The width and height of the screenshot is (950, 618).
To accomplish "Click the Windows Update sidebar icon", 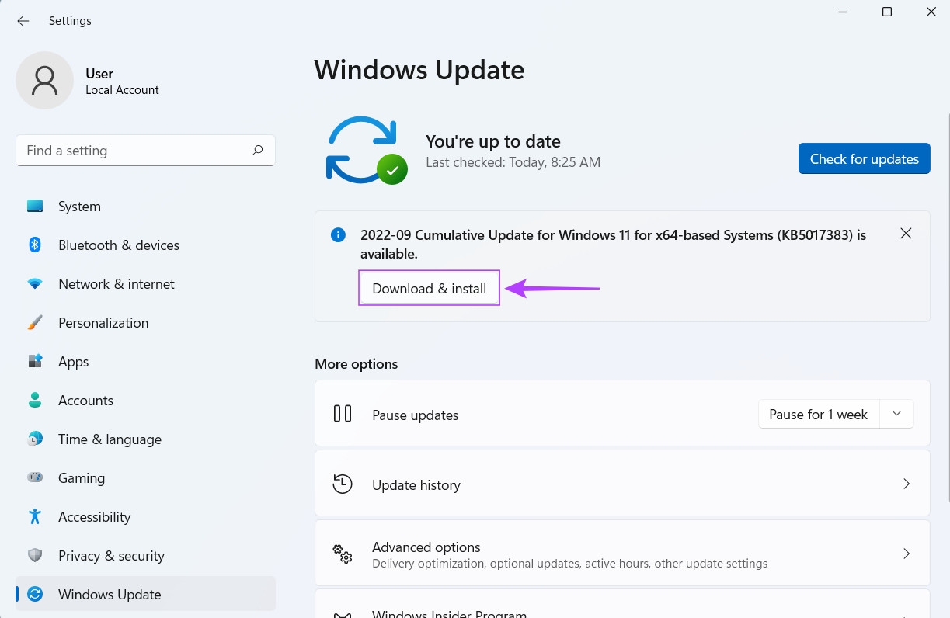I will pyautogui.click(x=35, y=595).
